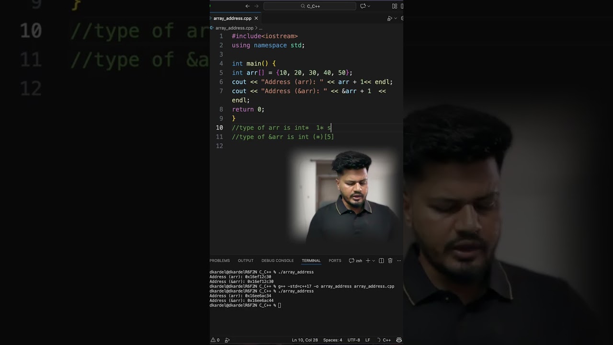
Task: Open Copilot status icon in status bar
Action: pos(399,340)
